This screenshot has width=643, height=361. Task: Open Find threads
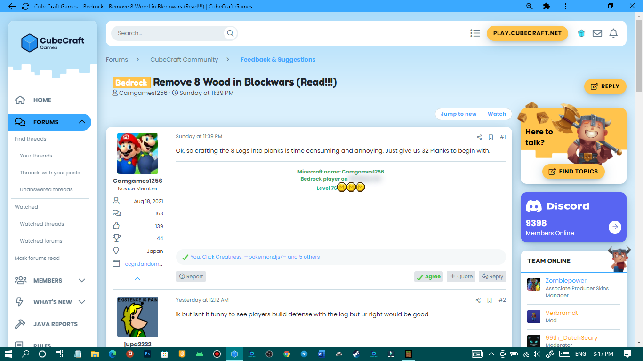coord(31,139)
